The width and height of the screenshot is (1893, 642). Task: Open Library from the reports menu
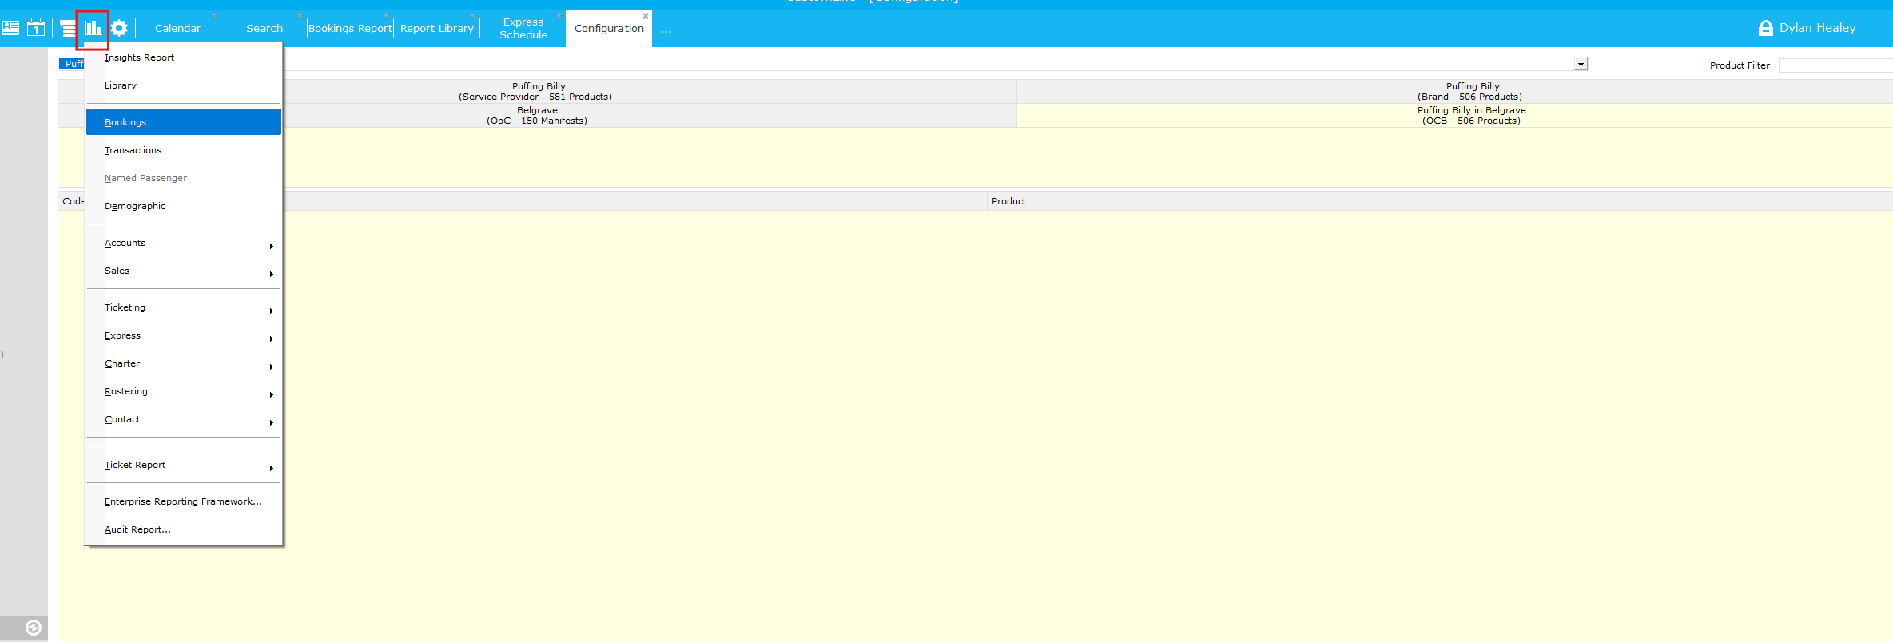click(x=184, y=85)
